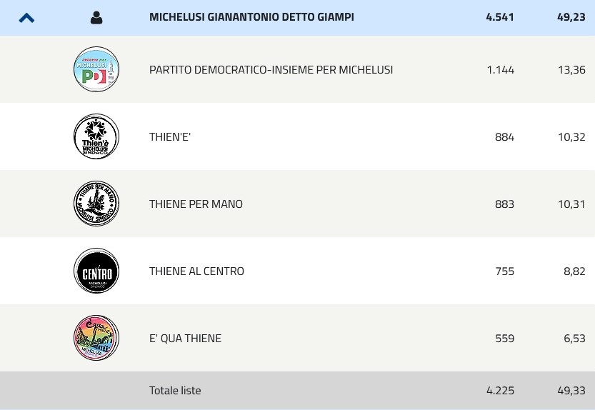Click total list votes 4.225
The image size is (595, 410).
pos(500,391)
